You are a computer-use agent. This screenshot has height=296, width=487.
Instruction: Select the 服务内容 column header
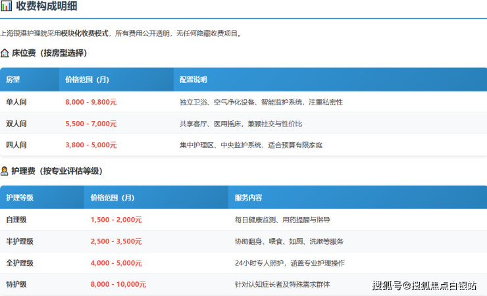click(x=248, y=197)
